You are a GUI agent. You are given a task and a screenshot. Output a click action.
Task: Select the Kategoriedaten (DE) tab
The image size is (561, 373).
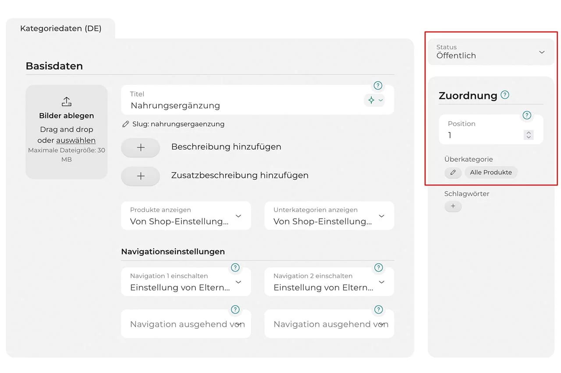[60, 29]
